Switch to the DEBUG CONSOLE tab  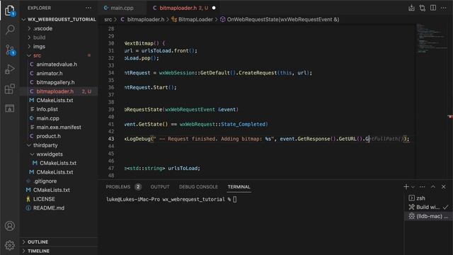click(x=198, y=187)
